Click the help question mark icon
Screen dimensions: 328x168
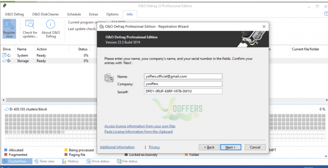[x=326, y=14]
